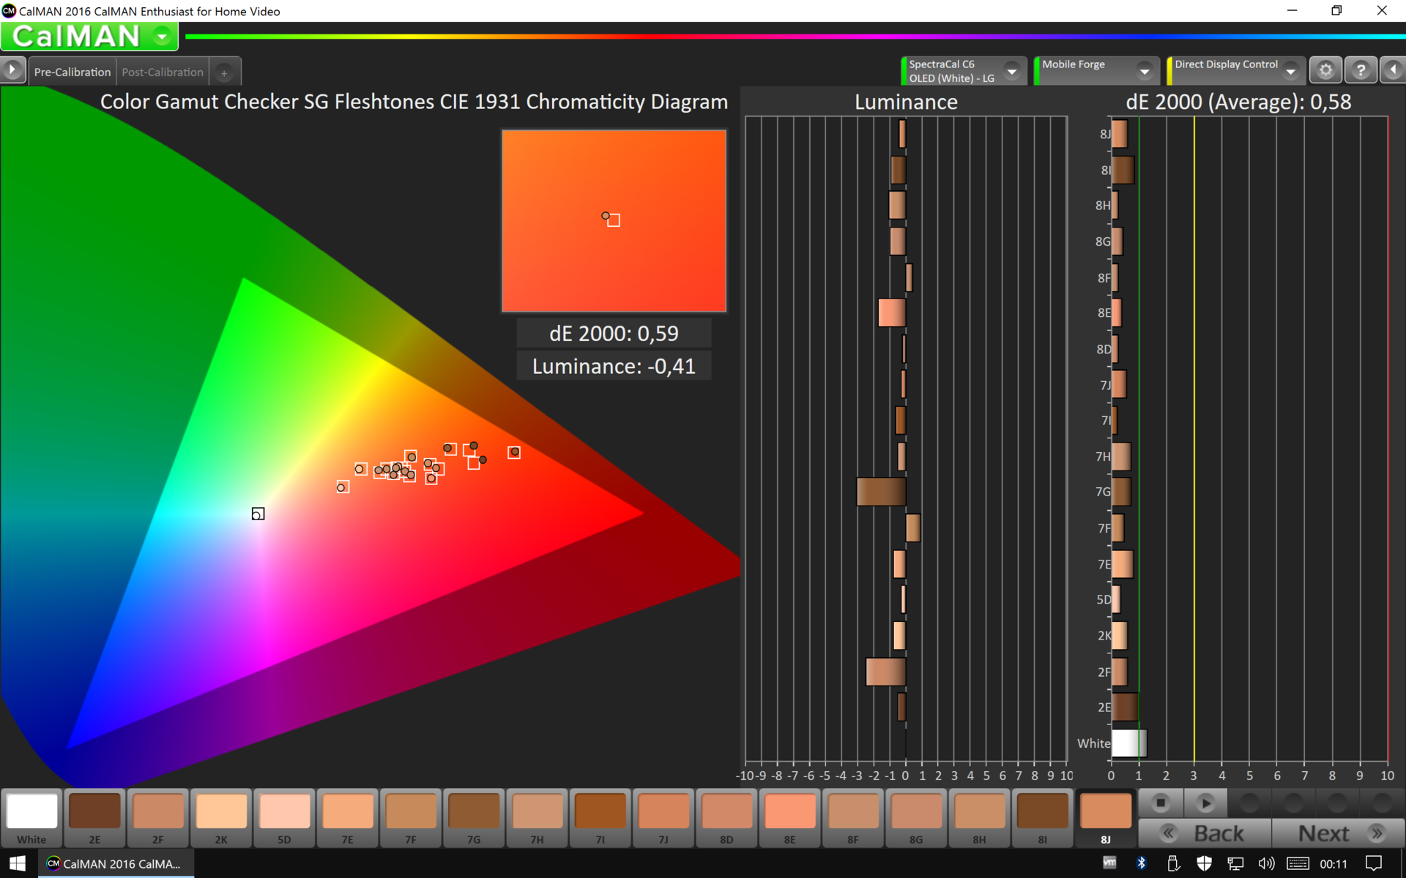Image resolution: width=1406 pixels, height=878 pixels.
Task: Open the volume tray icon
Action: tap(1266, 863)
